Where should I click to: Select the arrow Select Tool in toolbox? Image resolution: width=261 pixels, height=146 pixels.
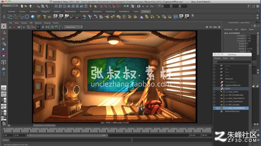(x=4, y=26)
